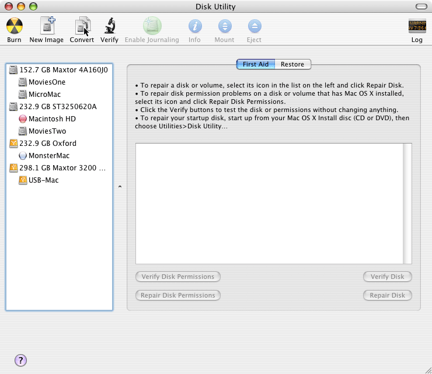This screenshot has width=432, height=374.
Task: Click the split-pane divider handle dot
Action: coord(120,187)
